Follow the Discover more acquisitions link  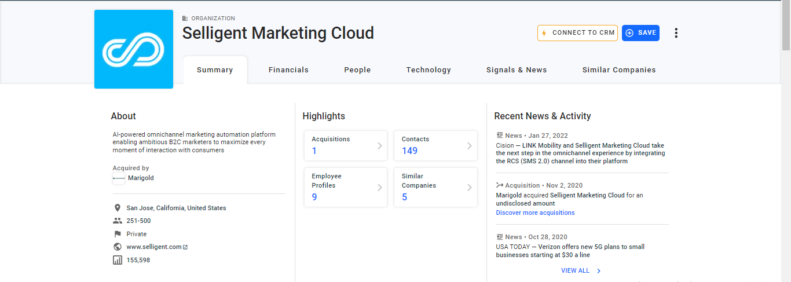pyautogui.click(x=535, y=213)
